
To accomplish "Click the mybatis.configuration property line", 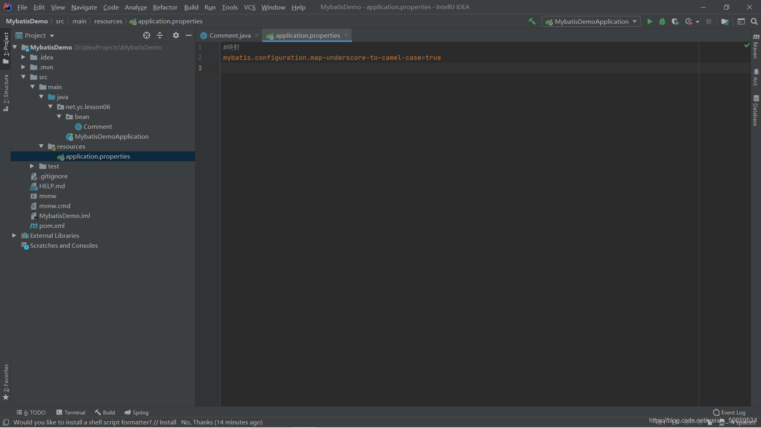I will 332,58.
